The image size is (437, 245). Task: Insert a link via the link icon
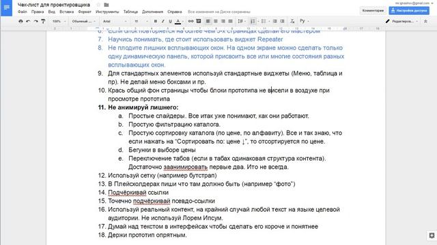191,21
